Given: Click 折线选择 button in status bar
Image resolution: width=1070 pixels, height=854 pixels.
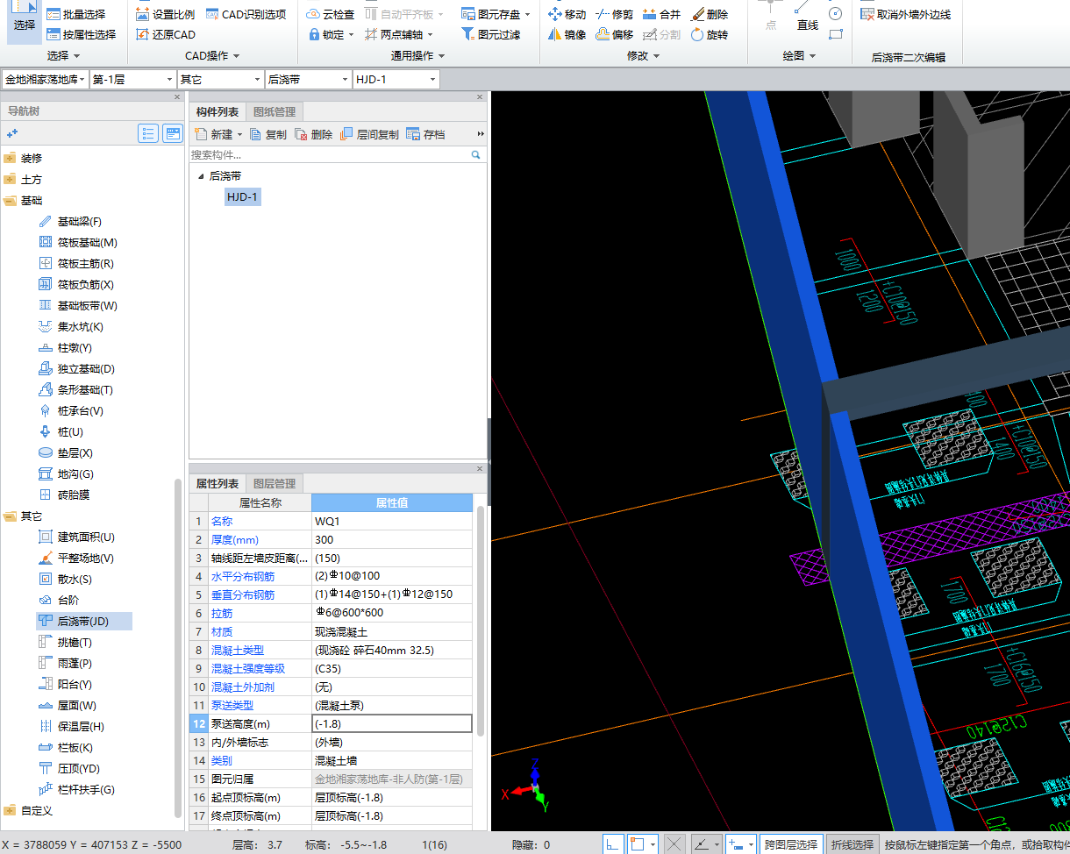Looking at the screenshot, I should coord(852,844).
